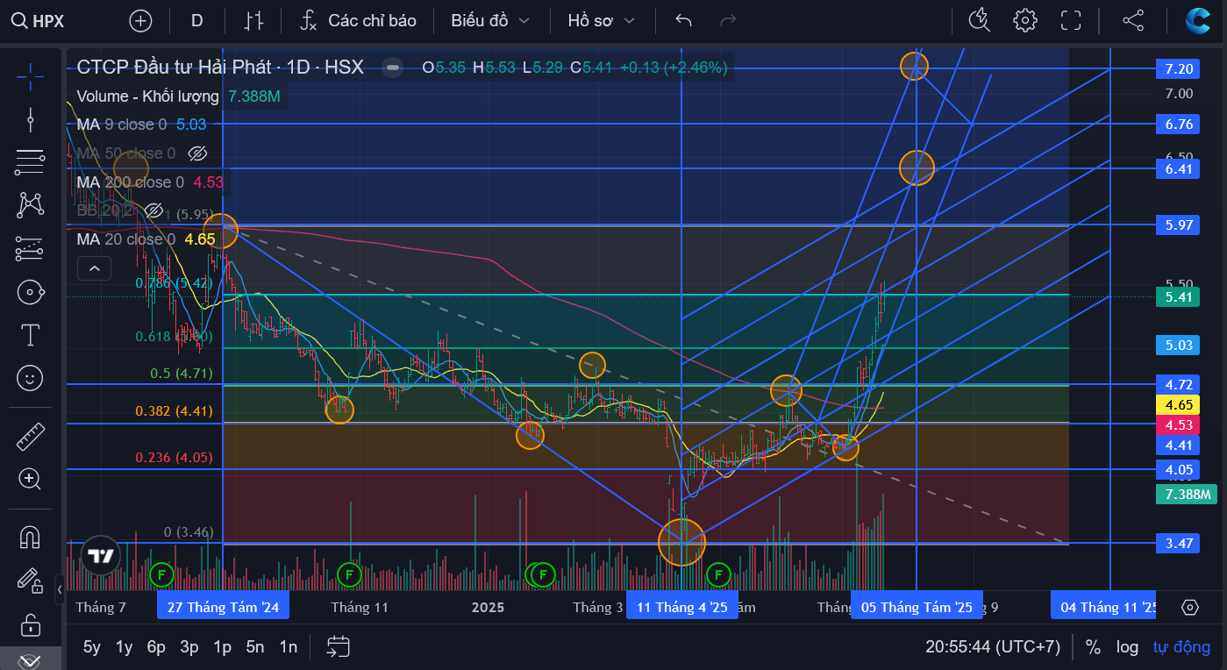The image size is (1227, 670).
Task: Expand the left toolbar side arrow
Action: coord(60,588)
